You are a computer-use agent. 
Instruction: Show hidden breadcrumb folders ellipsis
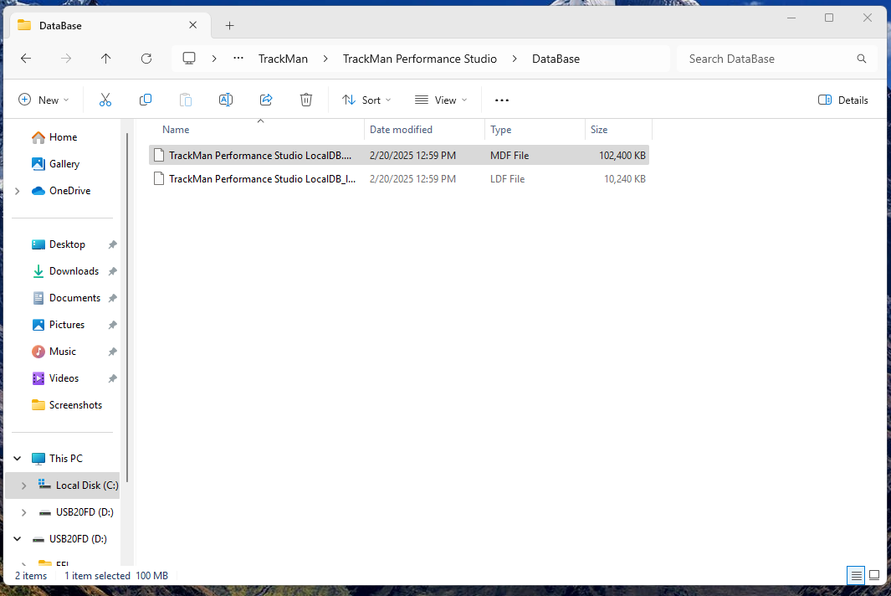pyautogui.click(x=238, y=58)
